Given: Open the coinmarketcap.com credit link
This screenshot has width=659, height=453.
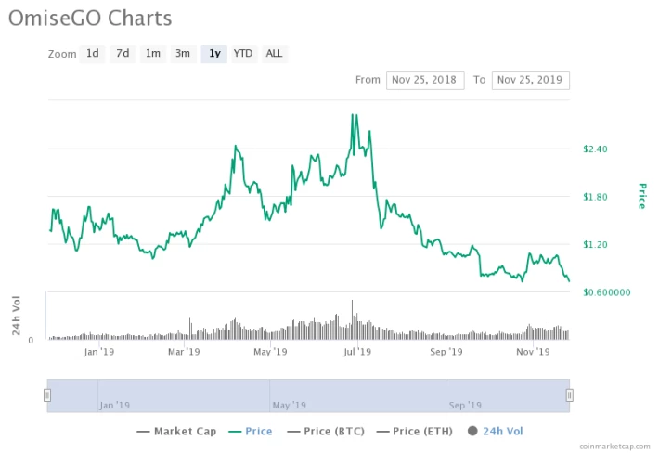Looking at the screenshot, I should click(614, 447).
